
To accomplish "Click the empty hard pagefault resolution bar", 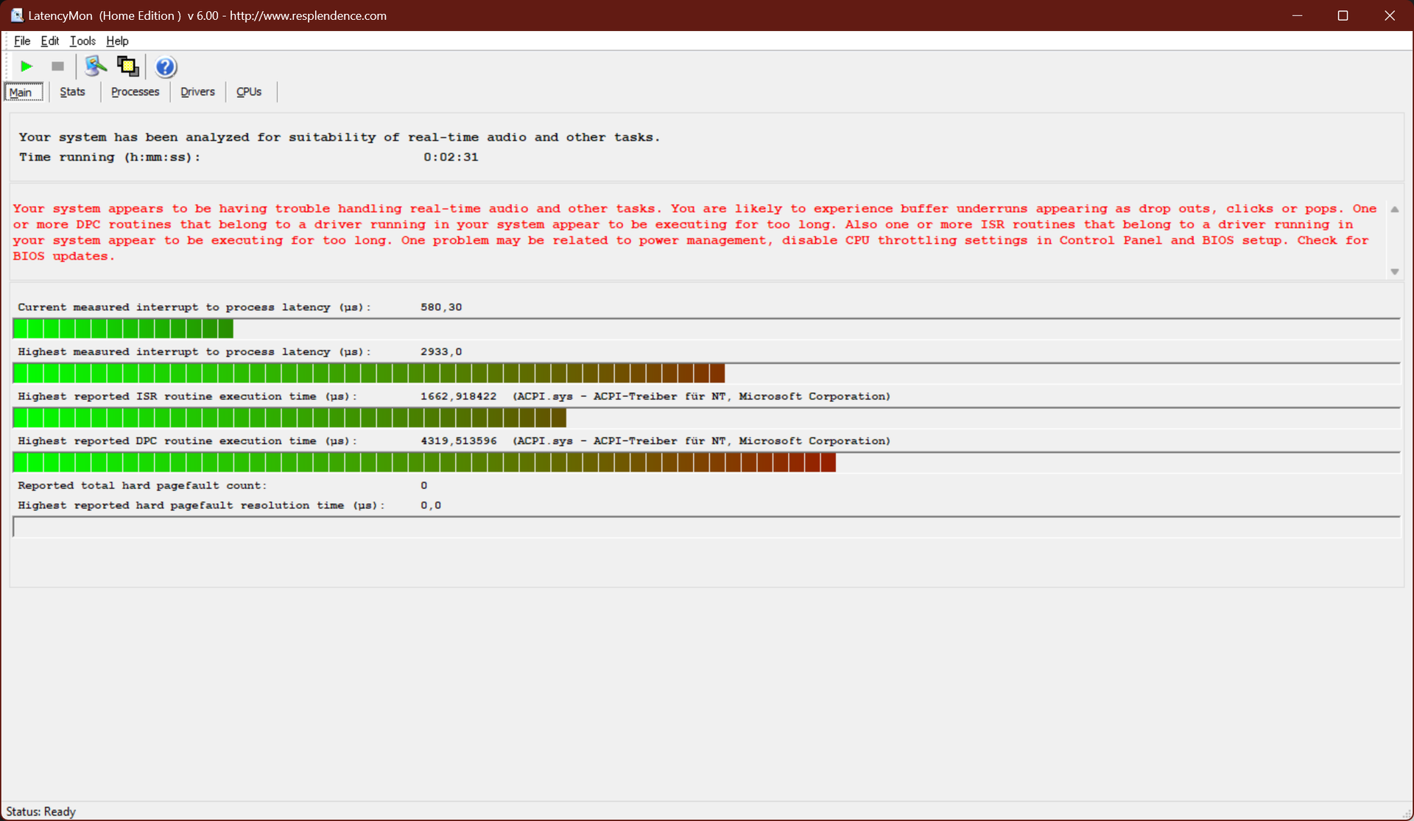I will 706,527.
